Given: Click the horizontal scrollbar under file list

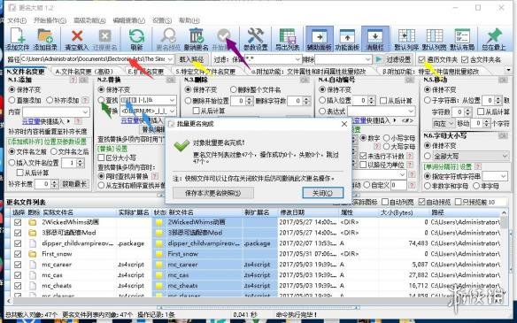Looking at the screenshot, I should 254,301.
